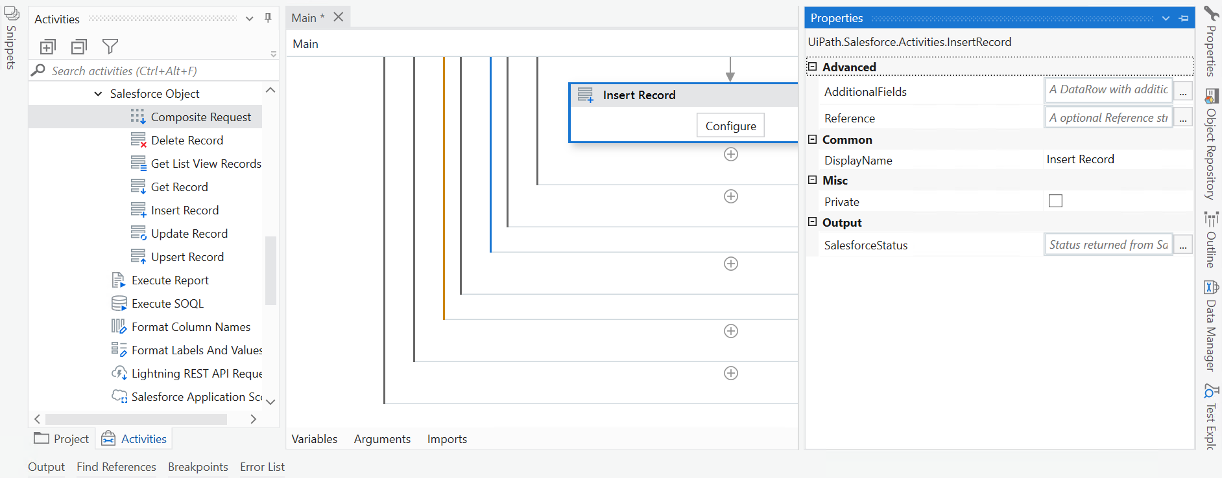
Task: Select the Update Record activity icon
Action: pyautogui.click(x=138, y=233)
